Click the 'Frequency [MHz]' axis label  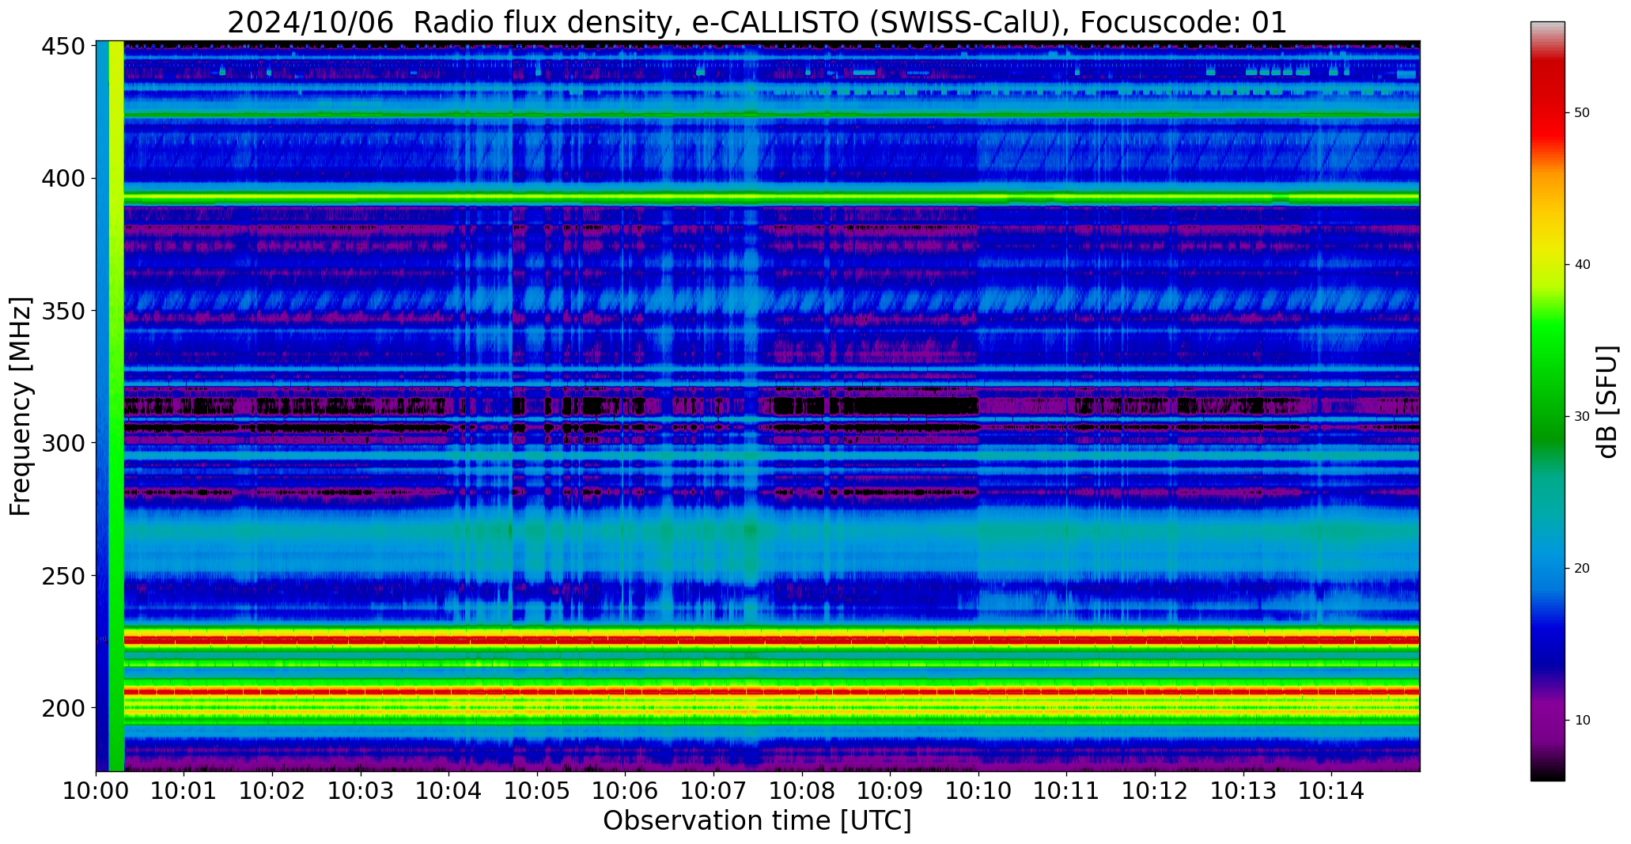point(21,407)
